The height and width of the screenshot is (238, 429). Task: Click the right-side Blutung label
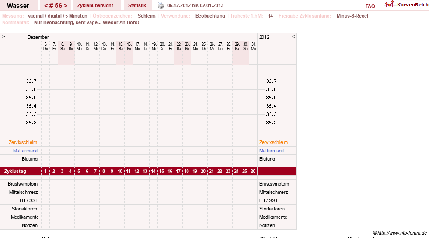pos(267,159)
